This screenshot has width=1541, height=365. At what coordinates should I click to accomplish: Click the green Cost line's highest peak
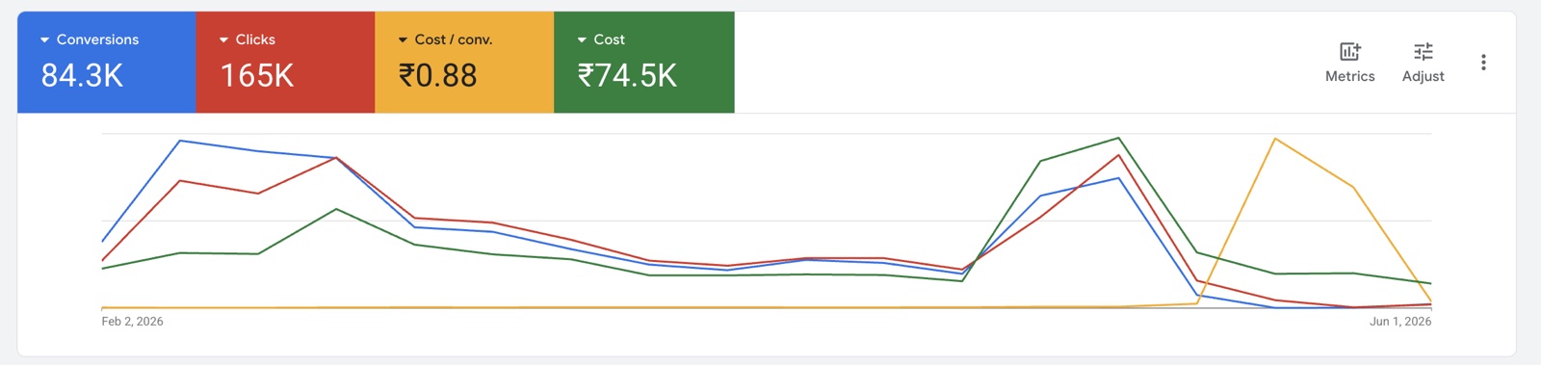click(1118, 138)
